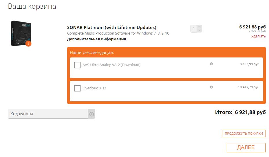Click the orange download badge on product image
269x157 pixels.
tap(28, 44)
